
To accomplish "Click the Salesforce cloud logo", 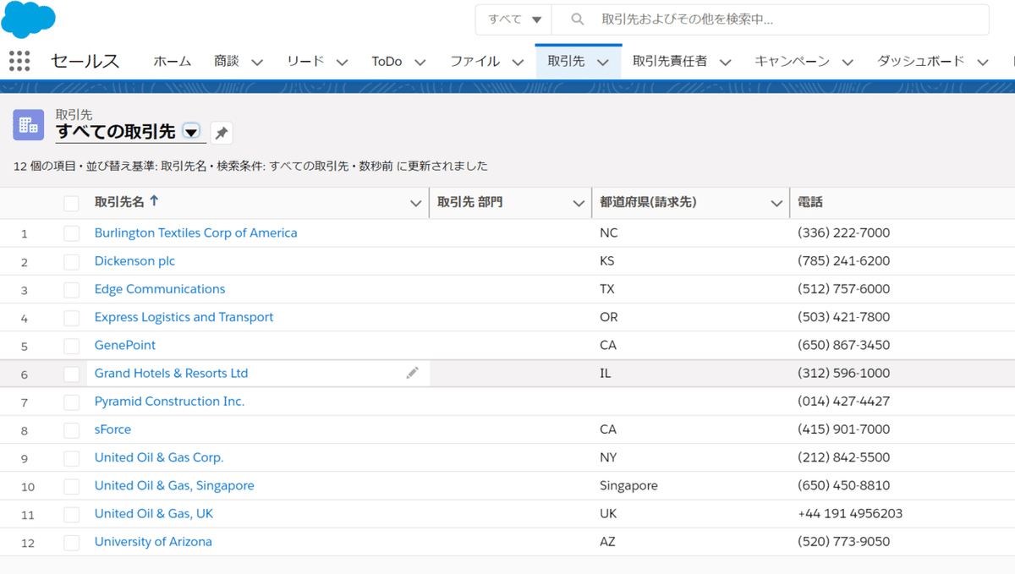I will (x=28, y=19).
